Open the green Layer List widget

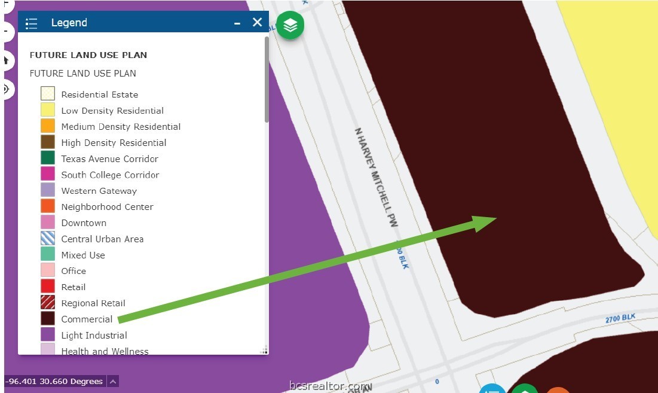tap(290, 26)
